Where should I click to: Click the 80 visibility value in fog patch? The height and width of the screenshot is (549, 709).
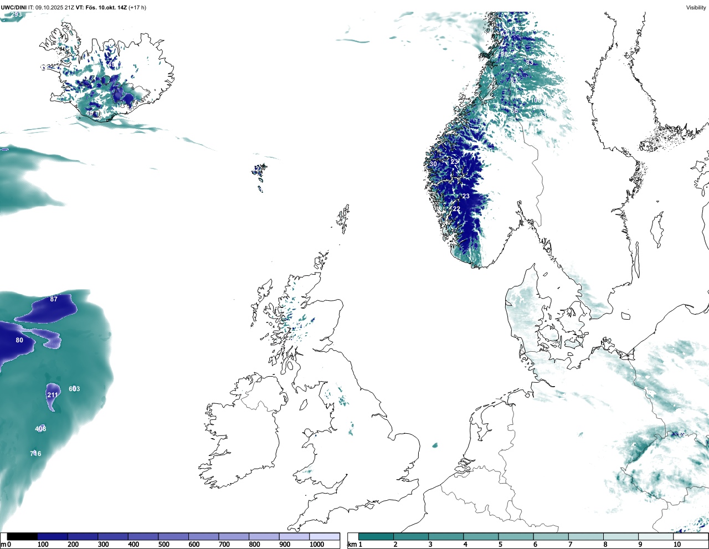tap(19, 340)
